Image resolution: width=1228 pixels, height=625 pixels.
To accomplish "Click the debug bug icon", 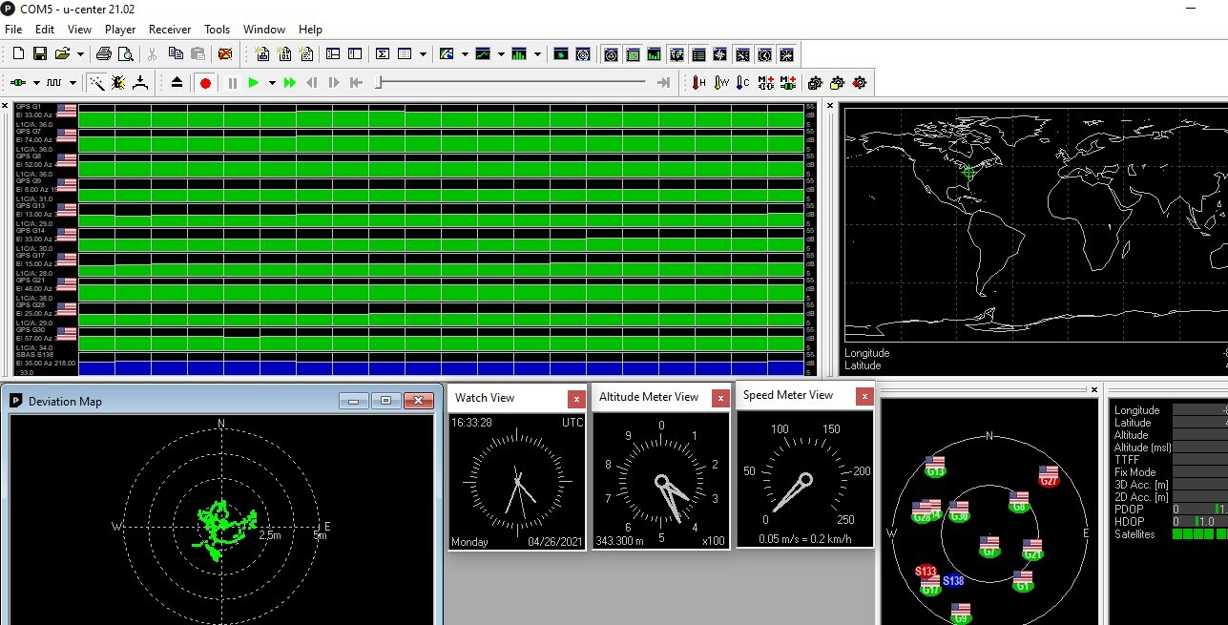I will tap(118, 83).
